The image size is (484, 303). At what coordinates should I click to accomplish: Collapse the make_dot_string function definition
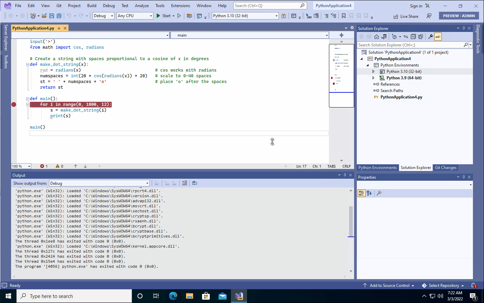(27, 64)
